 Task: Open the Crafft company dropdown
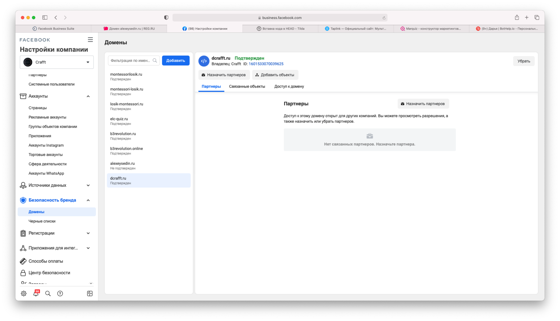tap(57, 62)
